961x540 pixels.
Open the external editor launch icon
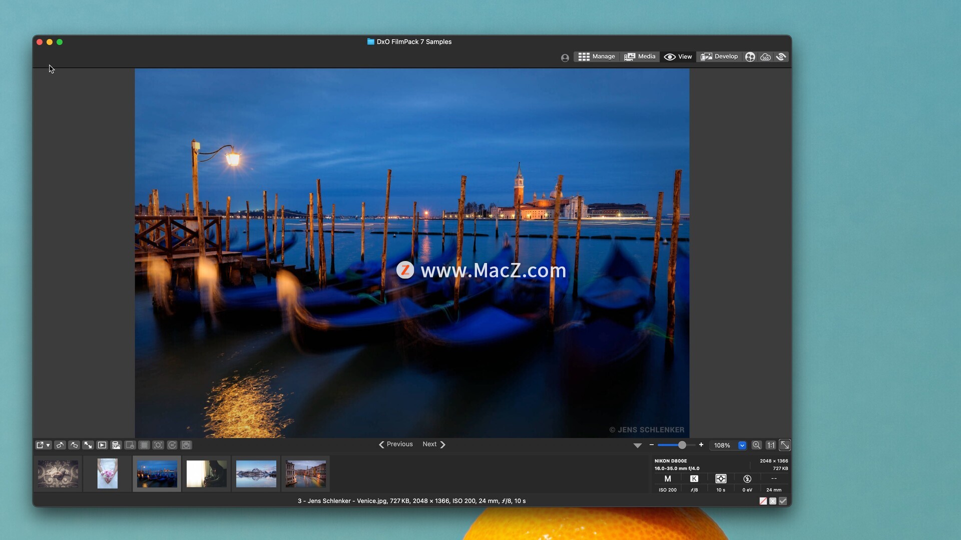click(40, 445)
